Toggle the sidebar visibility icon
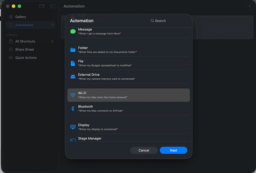 pyautogui.click(x=53, y=6)
